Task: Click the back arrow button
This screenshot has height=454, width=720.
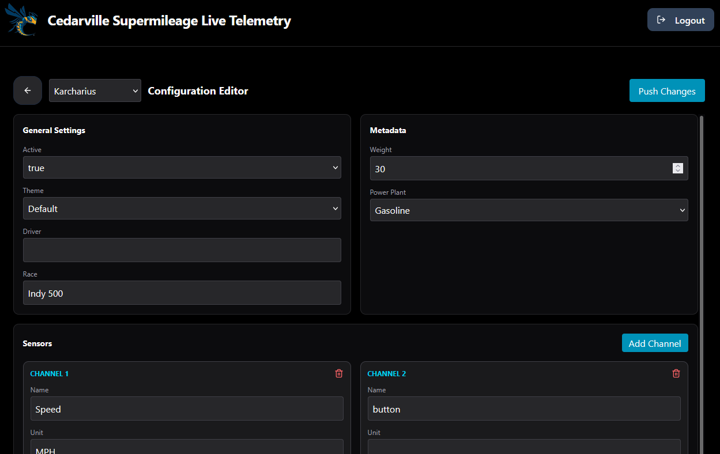Action: pyautogui.click(x=28, y=90)
